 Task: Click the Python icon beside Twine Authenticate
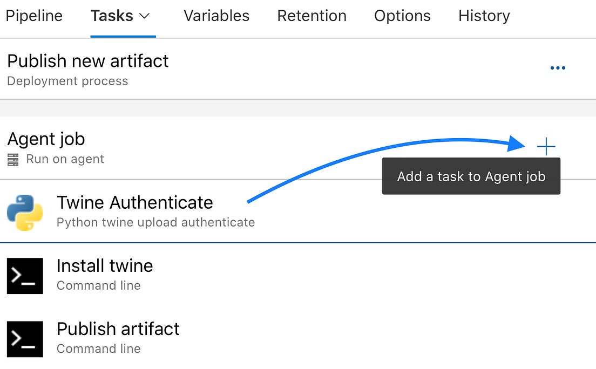point(24,212)
